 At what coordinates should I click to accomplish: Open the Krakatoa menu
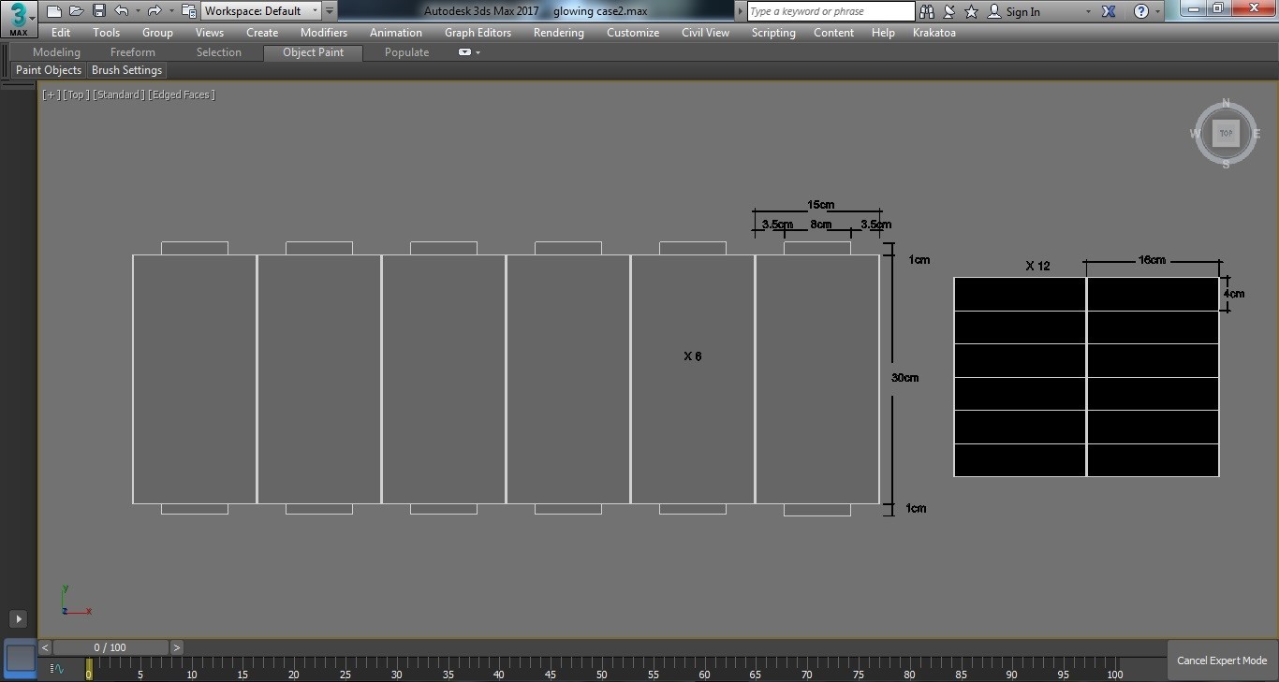[934, 33]
